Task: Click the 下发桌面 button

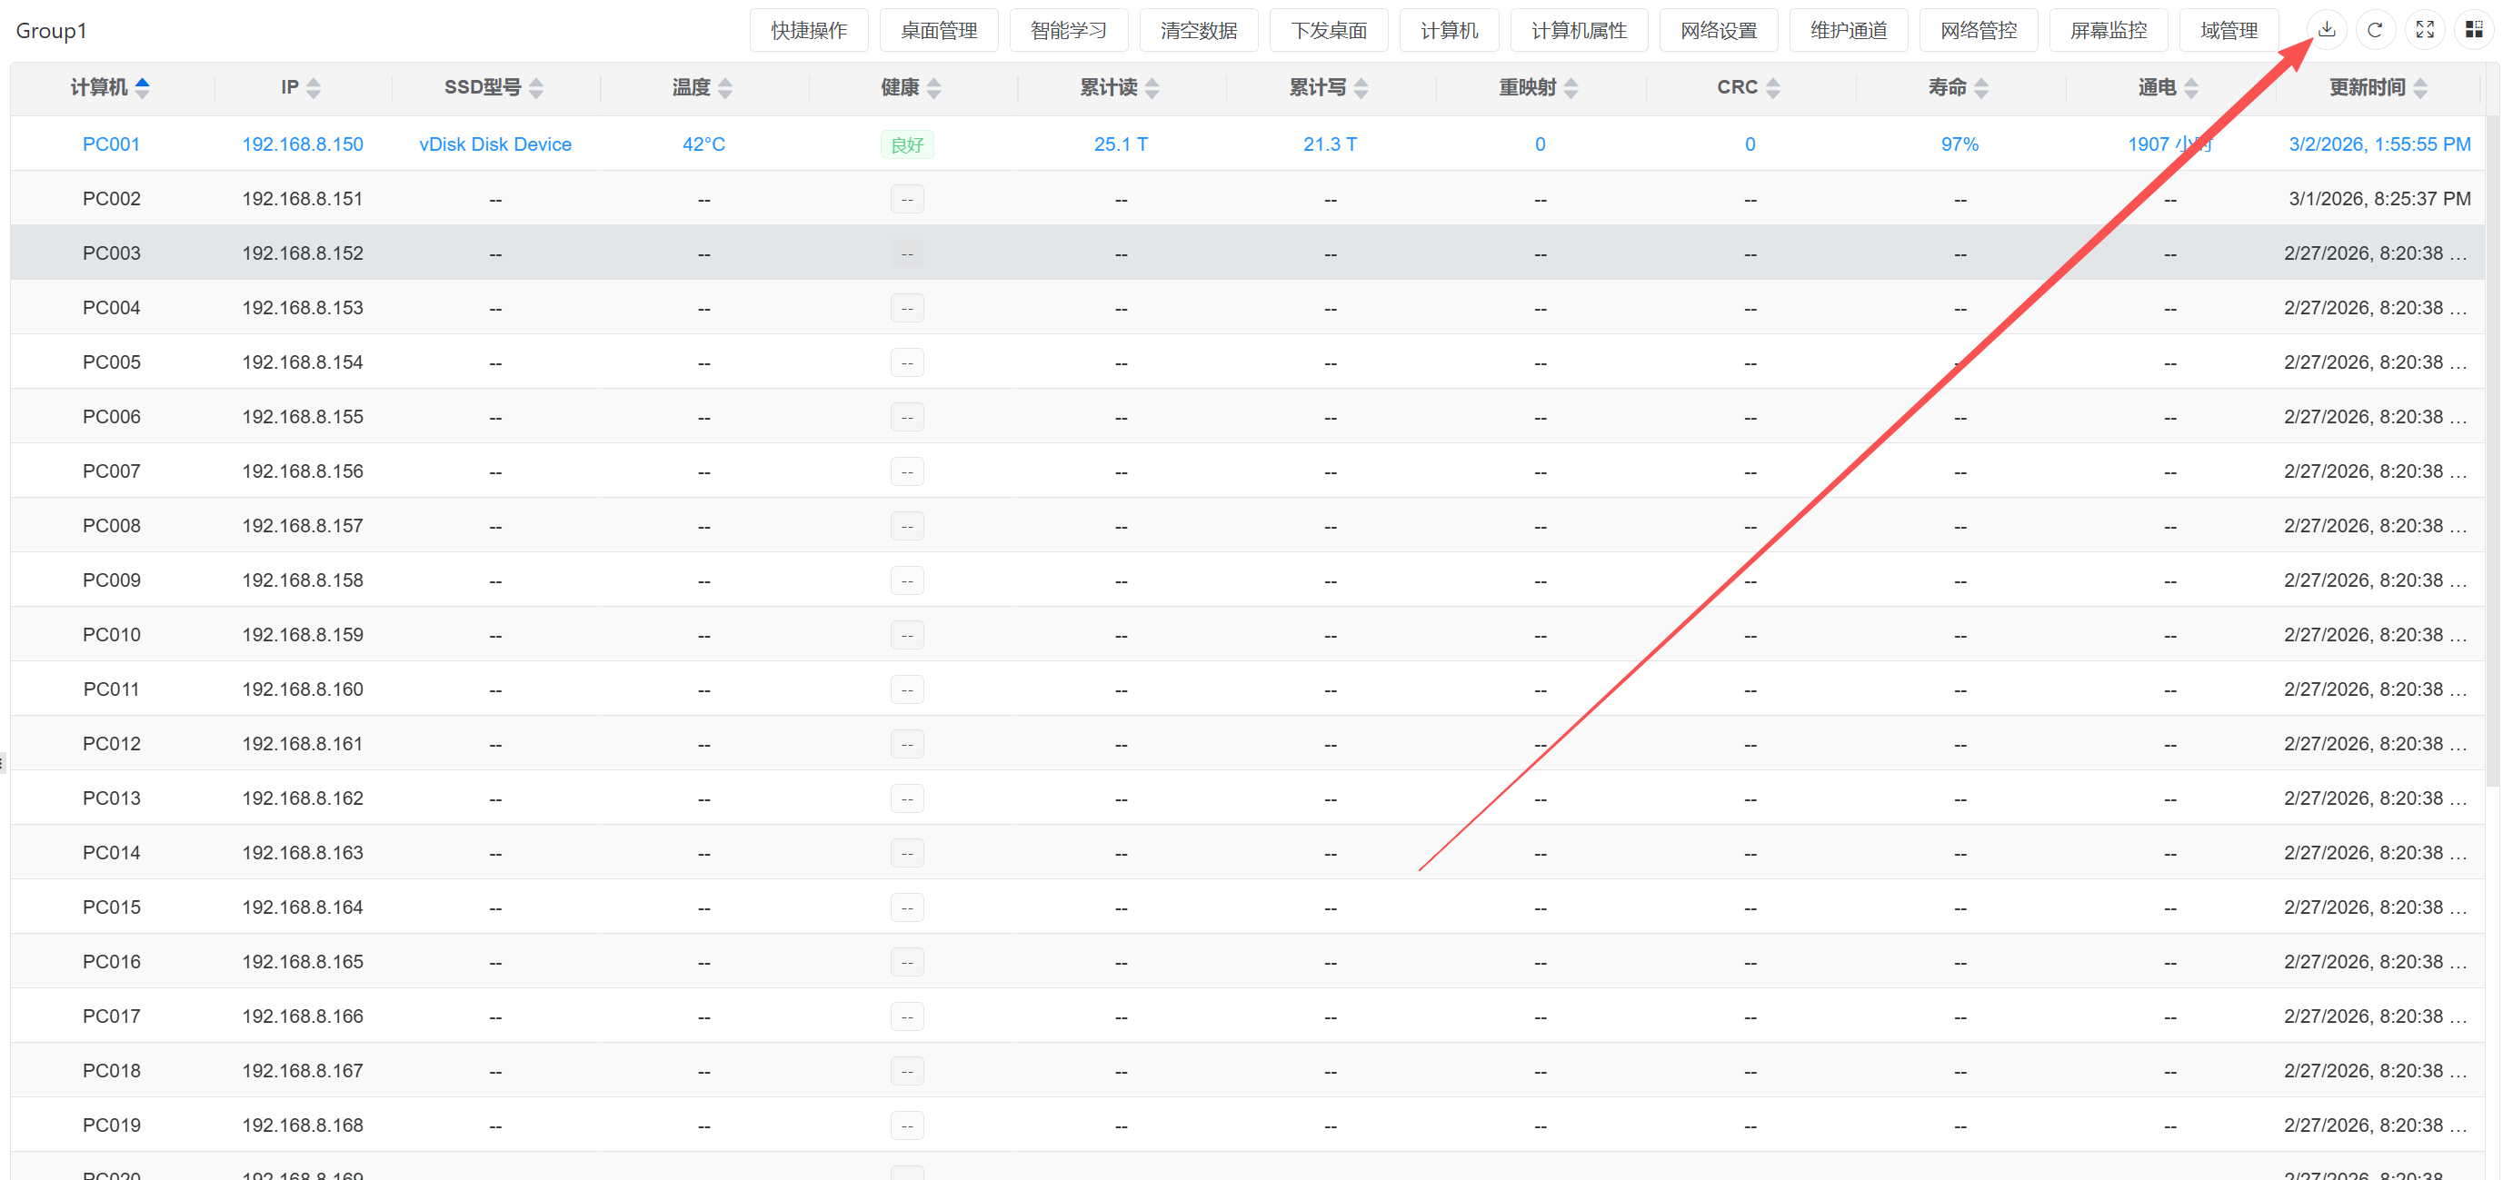Action: coord(1328,30)
